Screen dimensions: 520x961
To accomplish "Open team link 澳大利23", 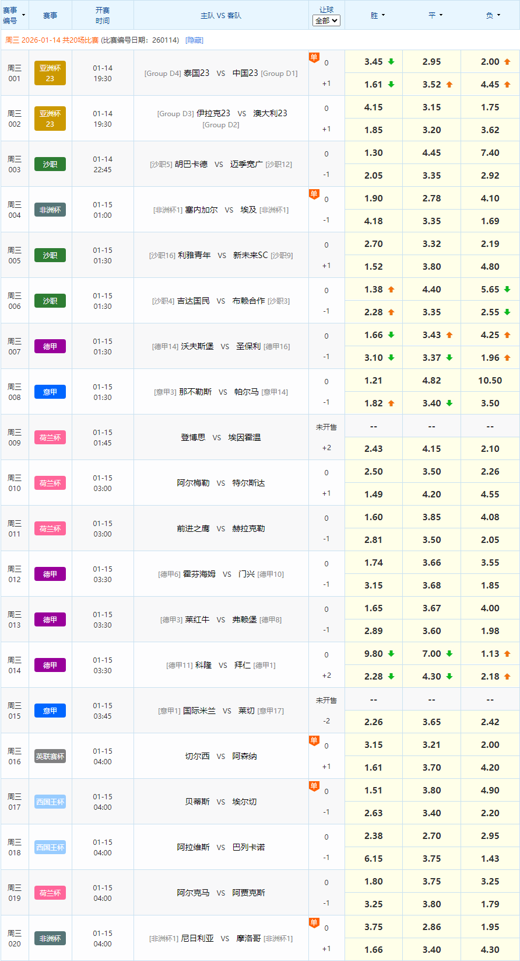I will [x=270, y=113].
